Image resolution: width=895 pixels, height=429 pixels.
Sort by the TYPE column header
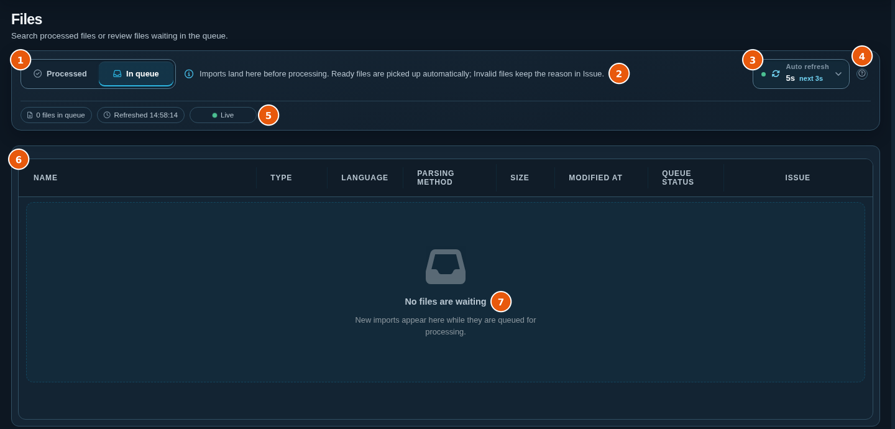click(281, 178)
